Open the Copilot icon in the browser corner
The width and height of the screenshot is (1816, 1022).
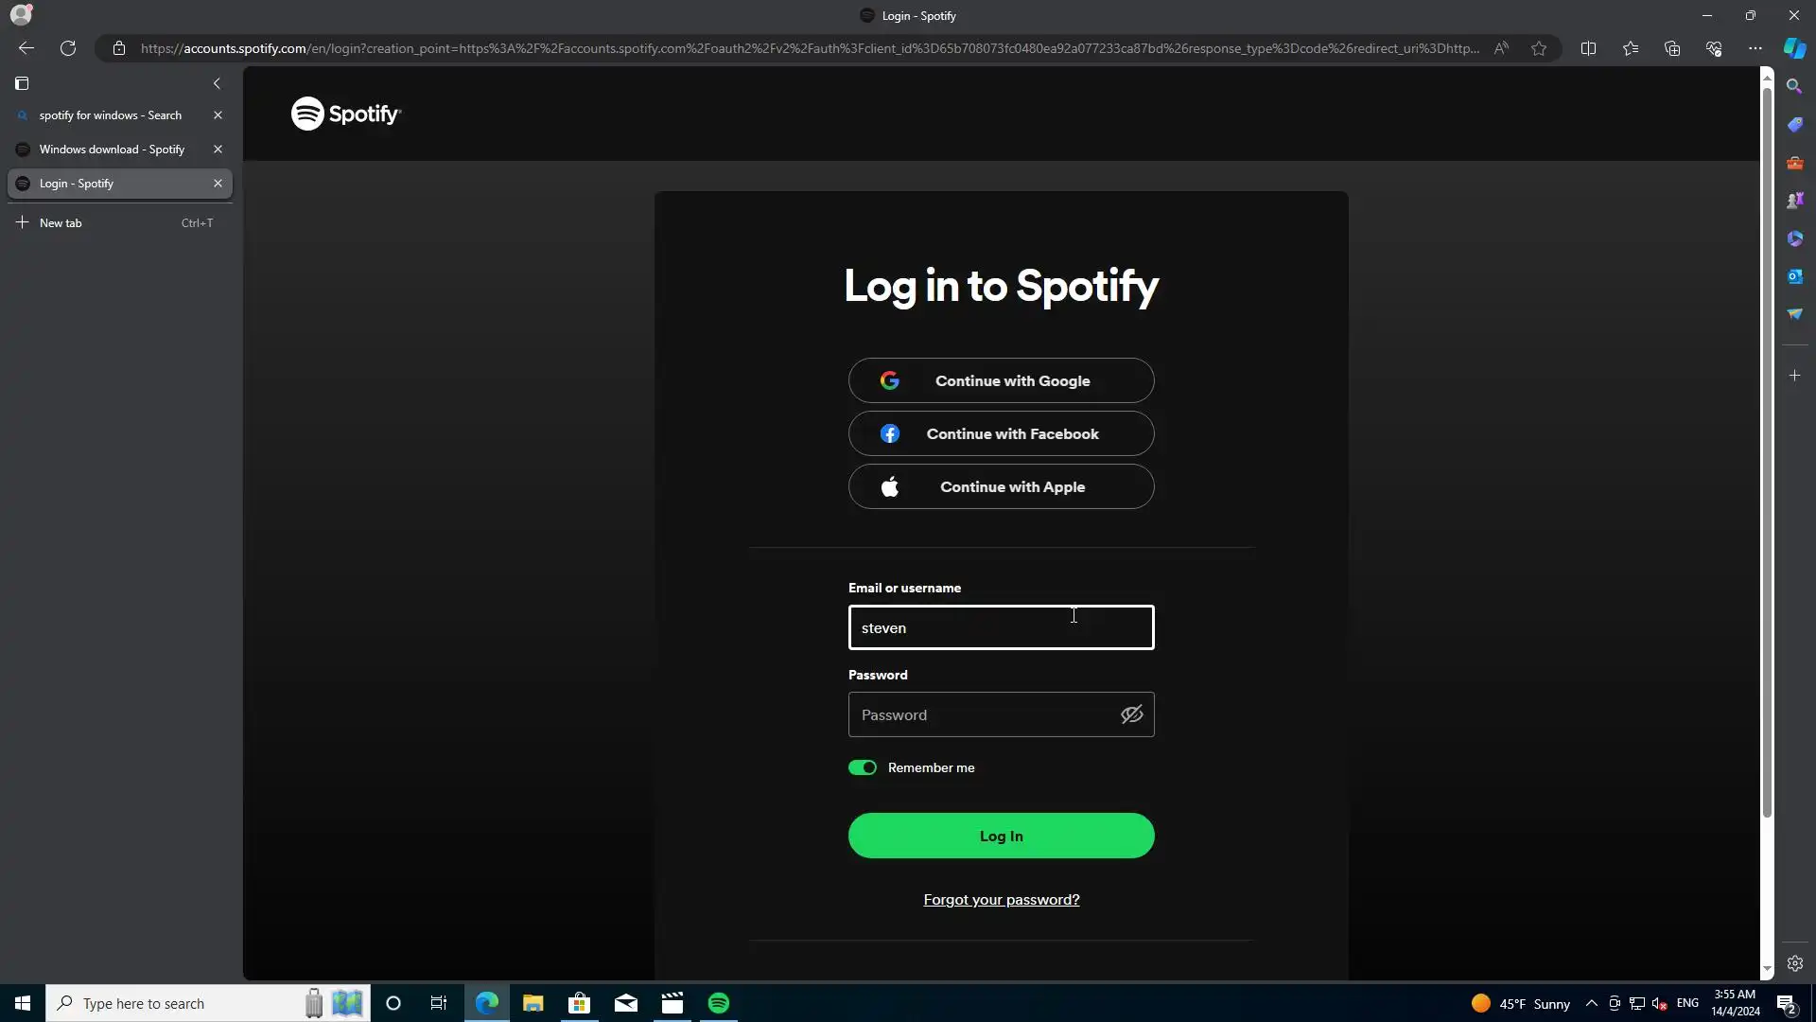pos(1794,48)
